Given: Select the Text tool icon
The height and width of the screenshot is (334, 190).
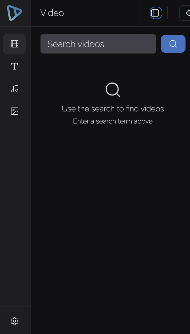Looking at the screenshot, I should 15,66.
